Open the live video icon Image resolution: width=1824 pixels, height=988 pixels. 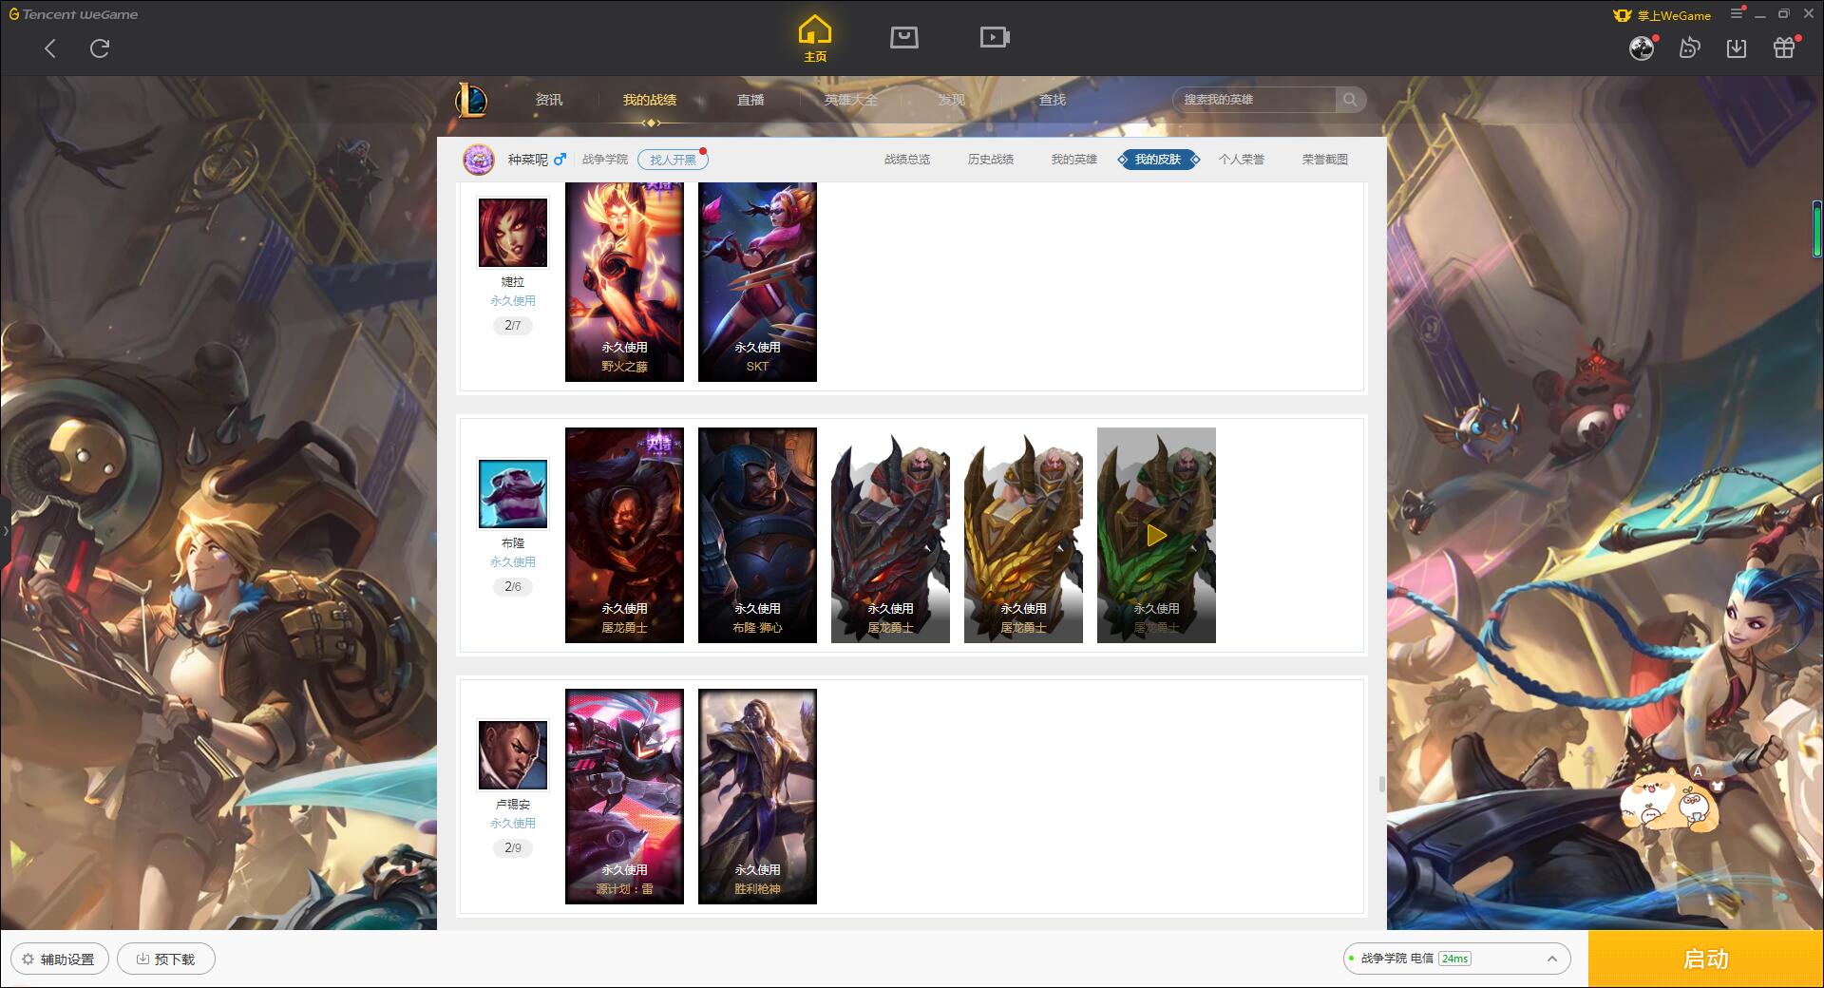995,38
